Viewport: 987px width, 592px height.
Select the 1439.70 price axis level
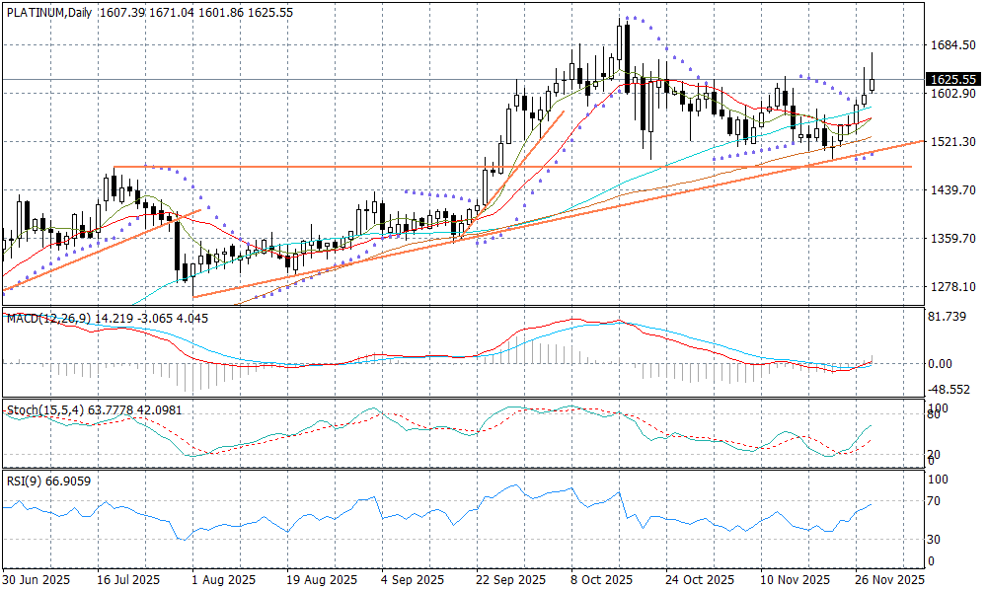[x=951, y=190]
